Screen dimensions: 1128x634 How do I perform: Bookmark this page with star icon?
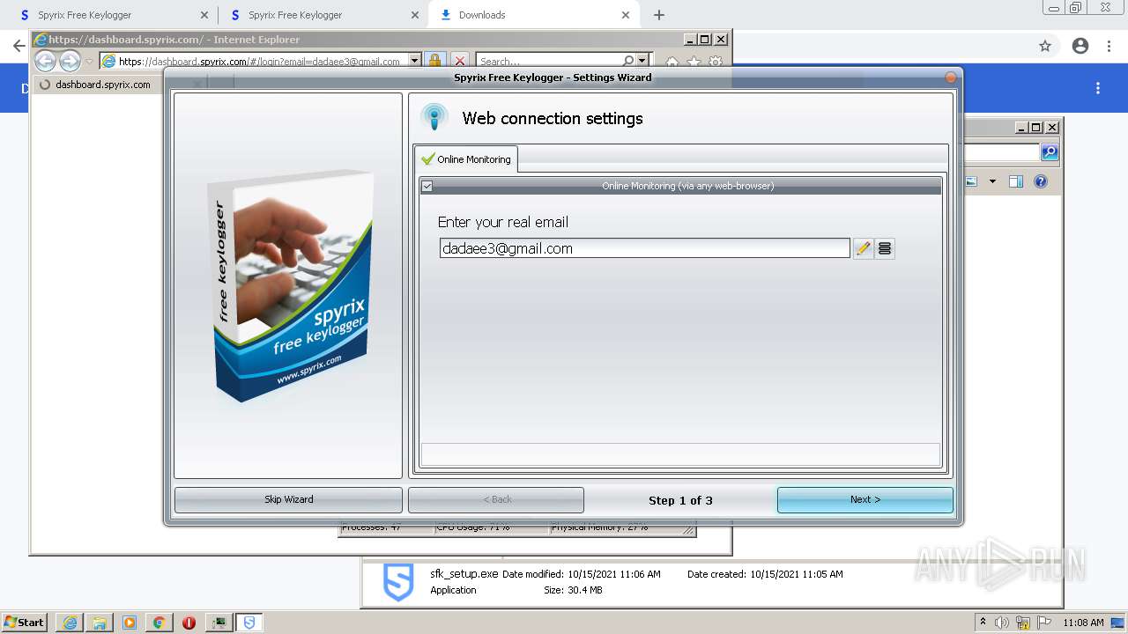1045,46
